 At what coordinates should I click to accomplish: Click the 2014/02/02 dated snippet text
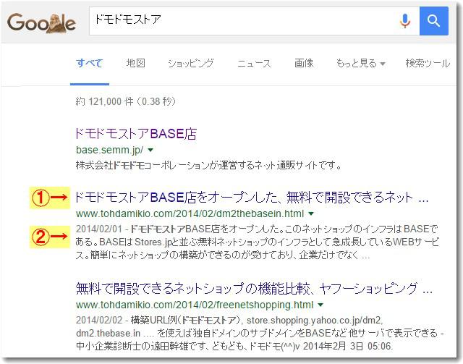tap(260, 333)
